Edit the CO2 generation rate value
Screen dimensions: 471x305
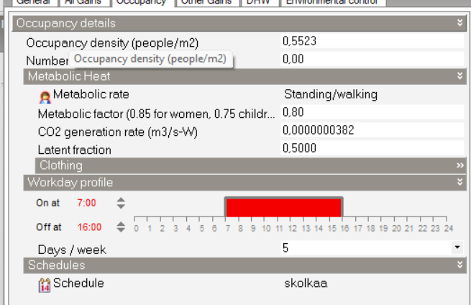(372, 130)
